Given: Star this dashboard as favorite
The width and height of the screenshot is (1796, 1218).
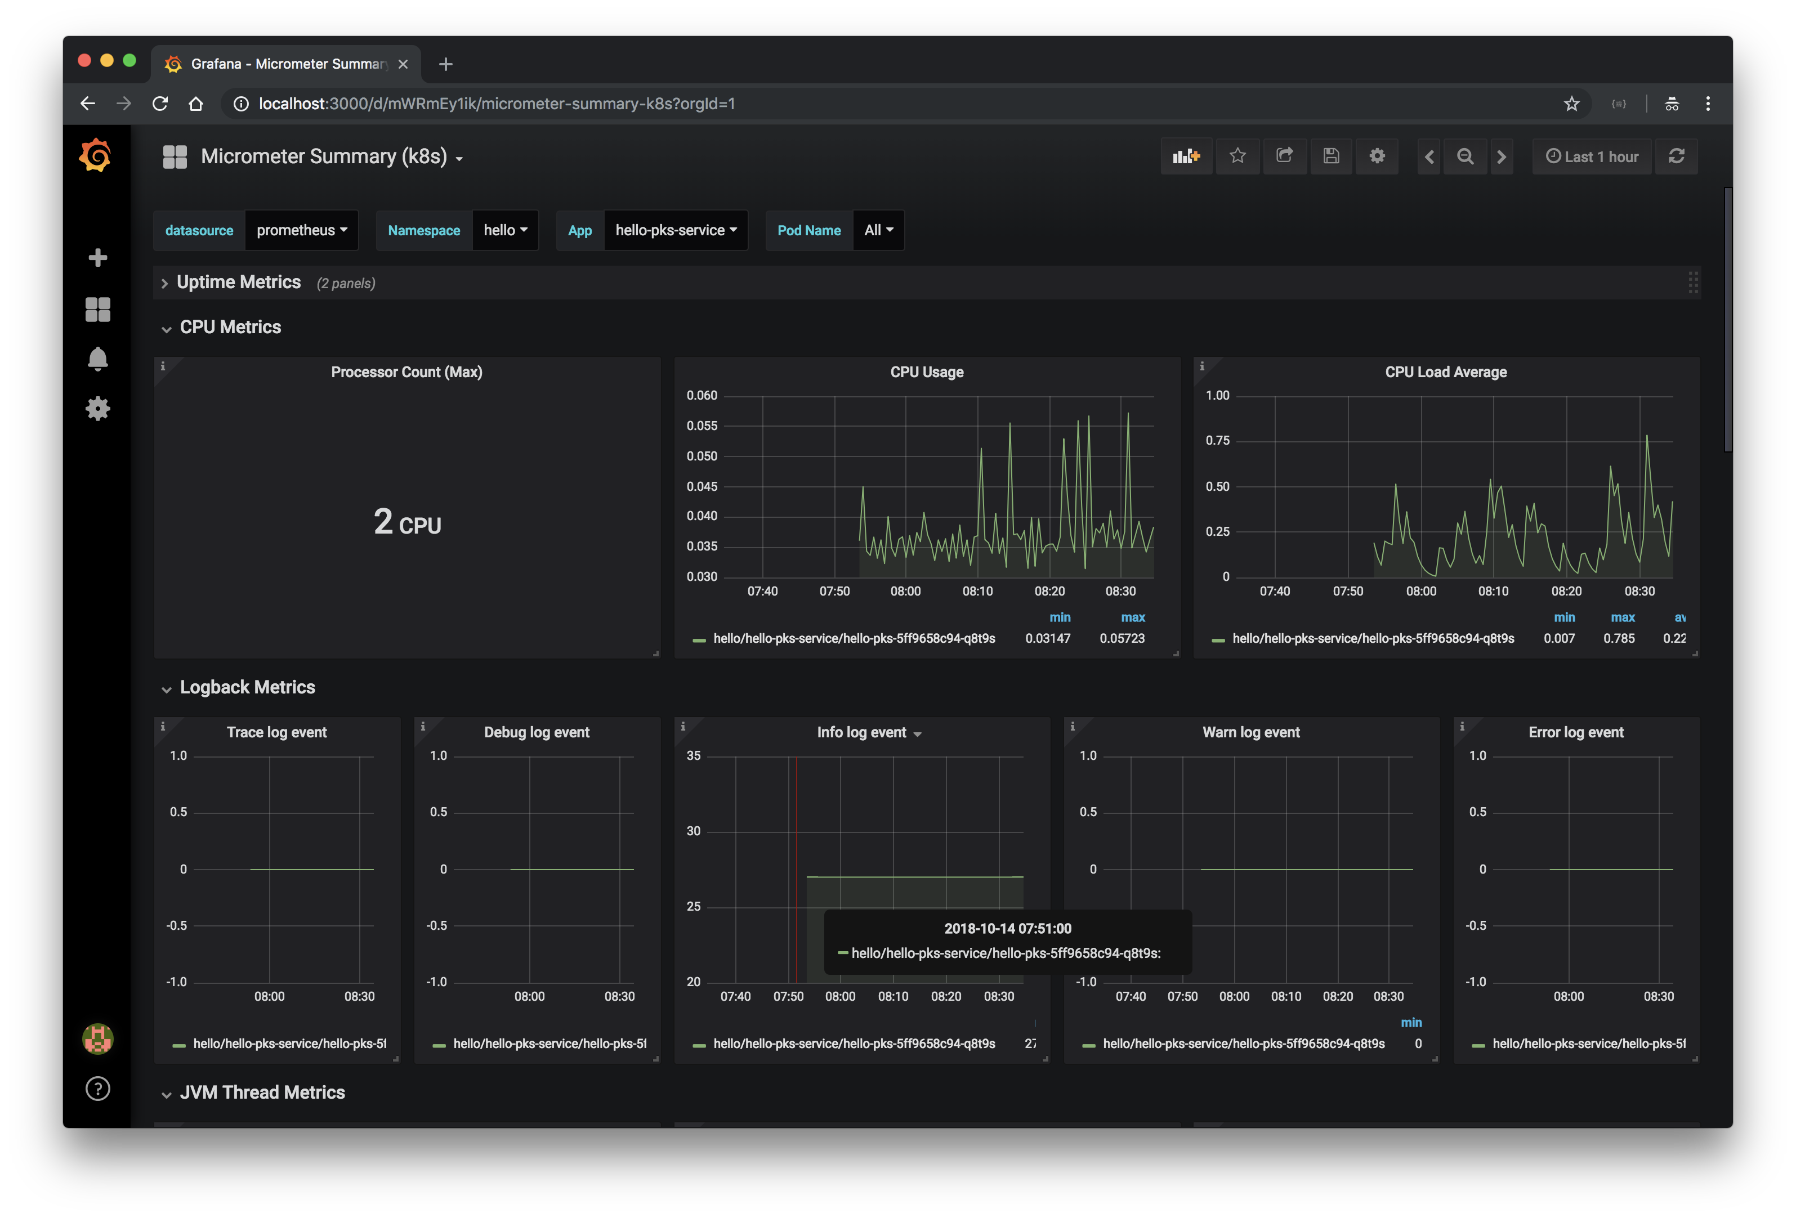Looking at the screenshot, I should (x=1237, y=157).
